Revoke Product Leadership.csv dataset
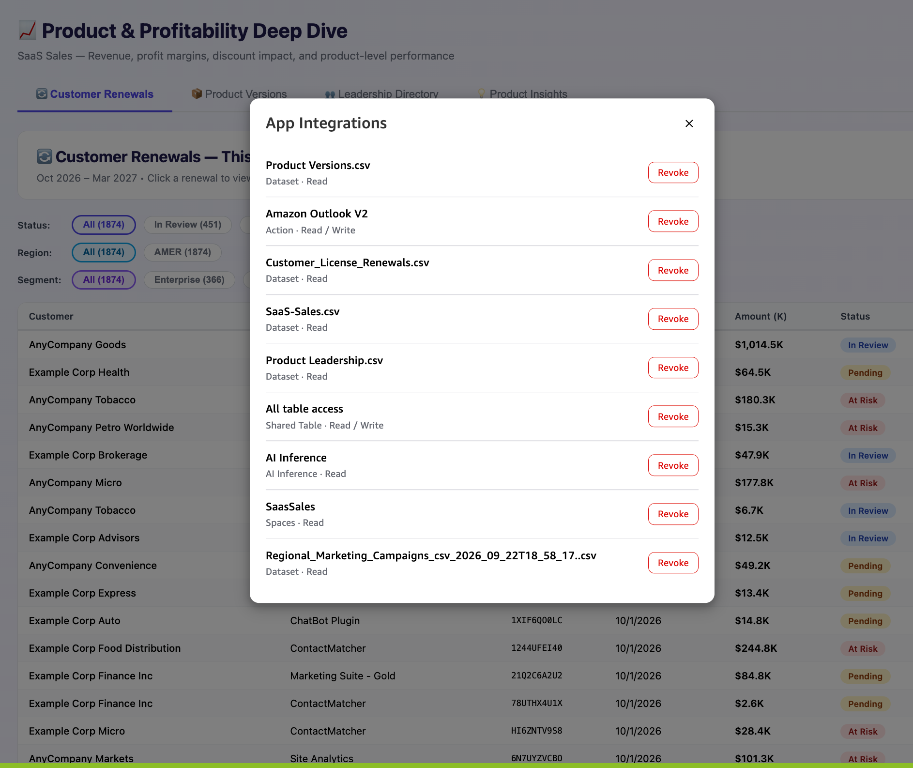The height and width of the screenshot is (768, 913). 673,368
